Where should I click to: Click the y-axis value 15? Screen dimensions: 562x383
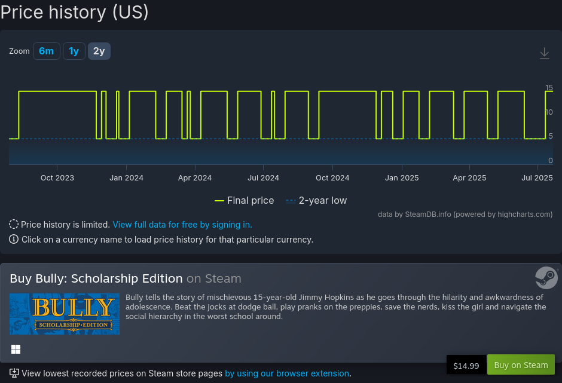(549, 88)
